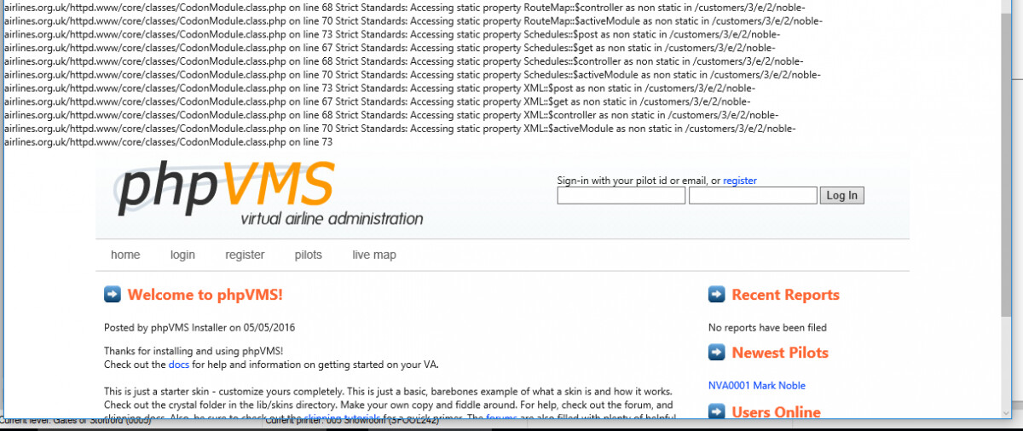This screenshot has width=1023, height=431.
Task: Select the Recent Reports heading
Action: 786,295
